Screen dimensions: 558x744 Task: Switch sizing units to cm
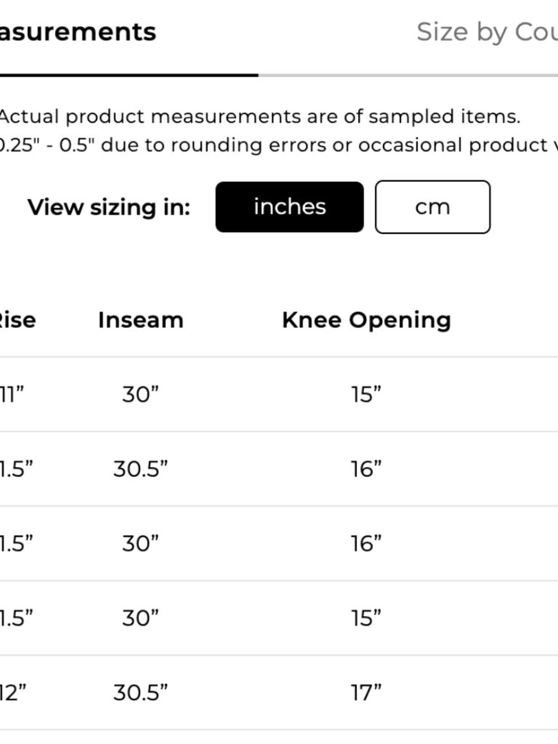tap(432, 207)
